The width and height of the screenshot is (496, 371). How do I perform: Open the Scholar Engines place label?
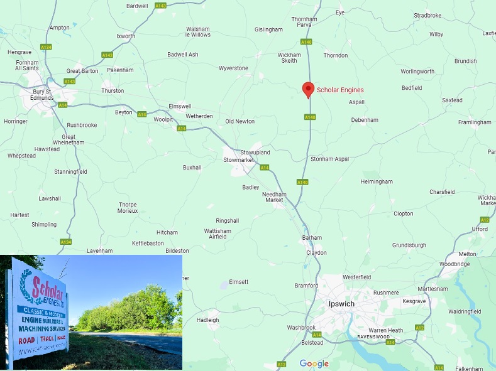click(340, 90)
